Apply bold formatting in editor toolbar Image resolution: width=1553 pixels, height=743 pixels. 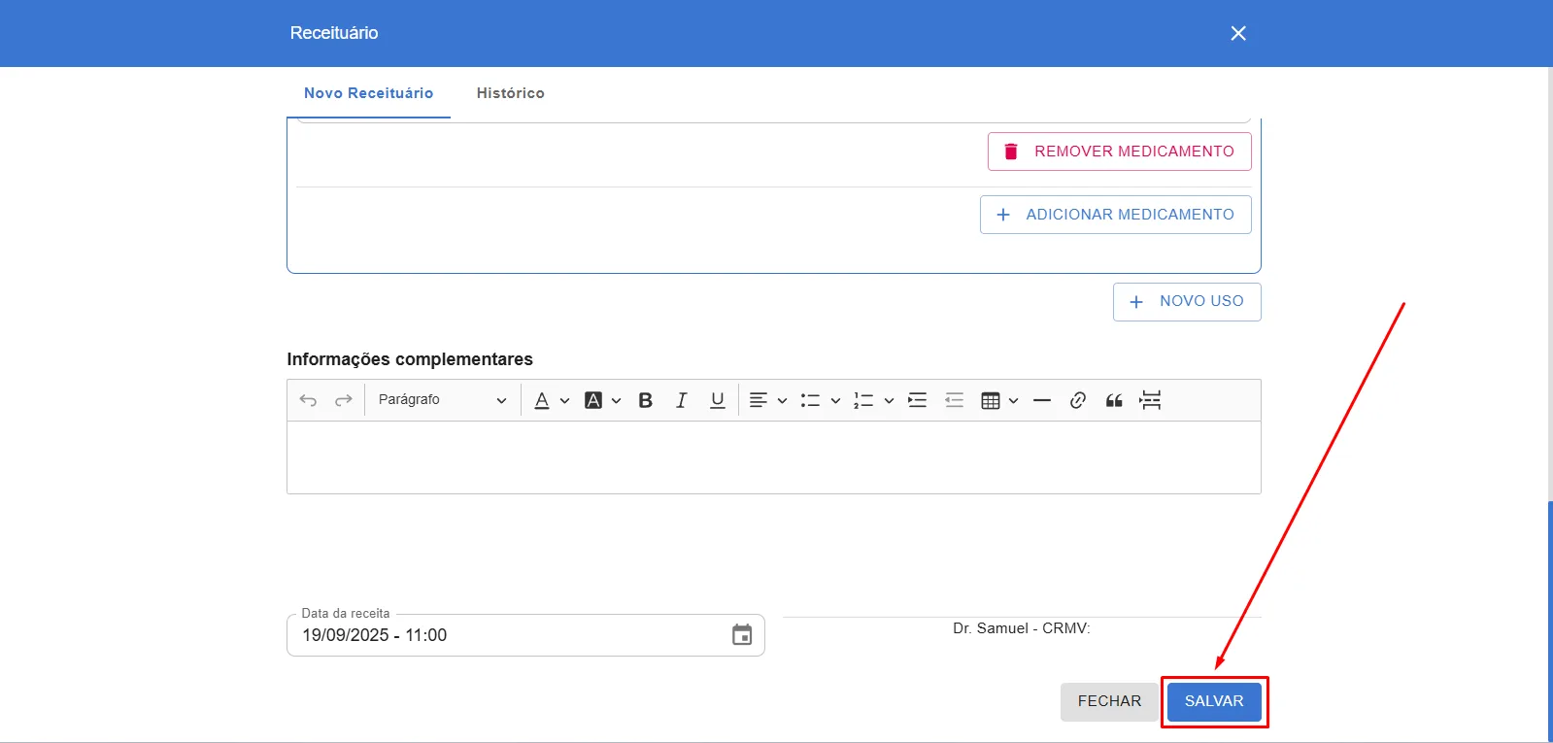coord(645,400)
